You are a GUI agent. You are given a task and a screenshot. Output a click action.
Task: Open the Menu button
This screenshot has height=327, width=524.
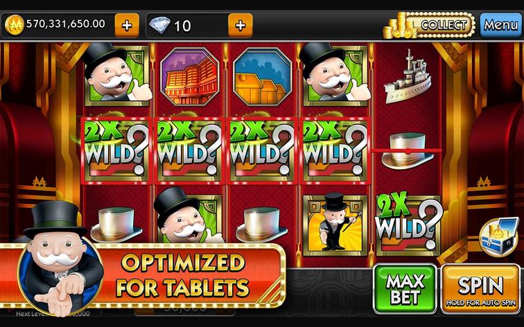[x=500, y=25]
